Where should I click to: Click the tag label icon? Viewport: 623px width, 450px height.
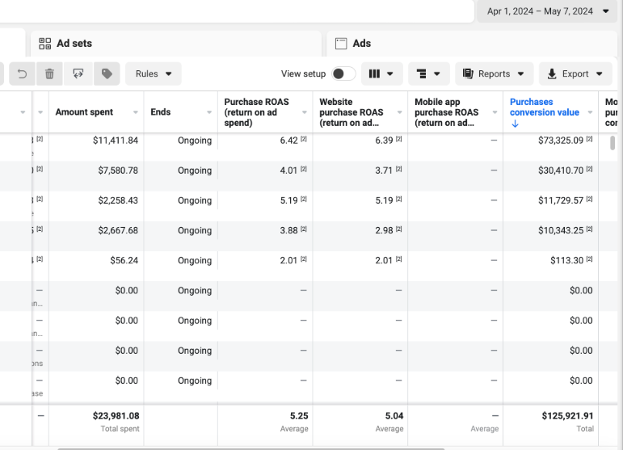pyautogui.click(x=106, y=74)
